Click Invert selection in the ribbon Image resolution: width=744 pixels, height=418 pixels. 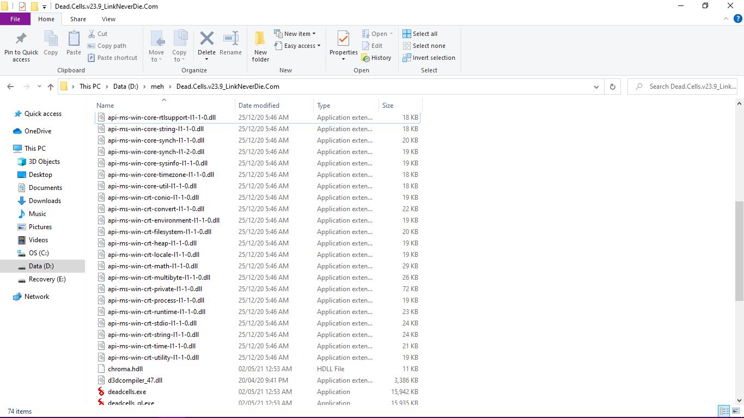(x=429, y=58)
